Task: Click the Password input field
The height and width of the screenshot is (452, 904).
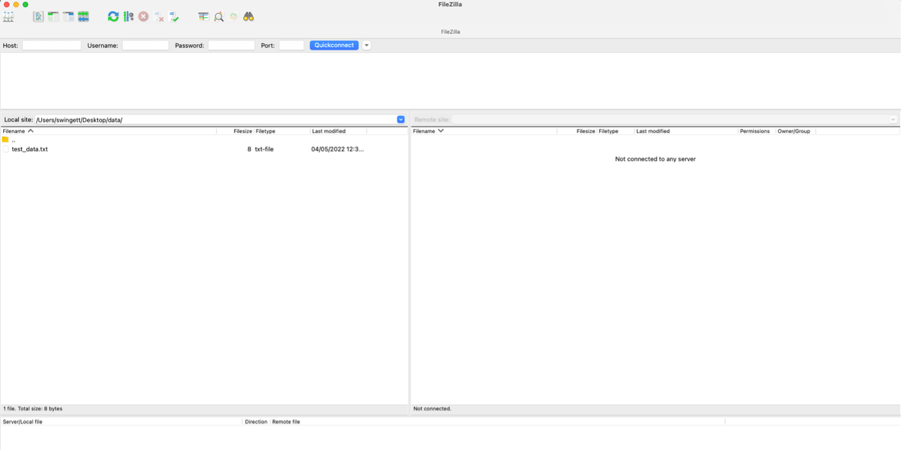Action: (x=231, y=46)
